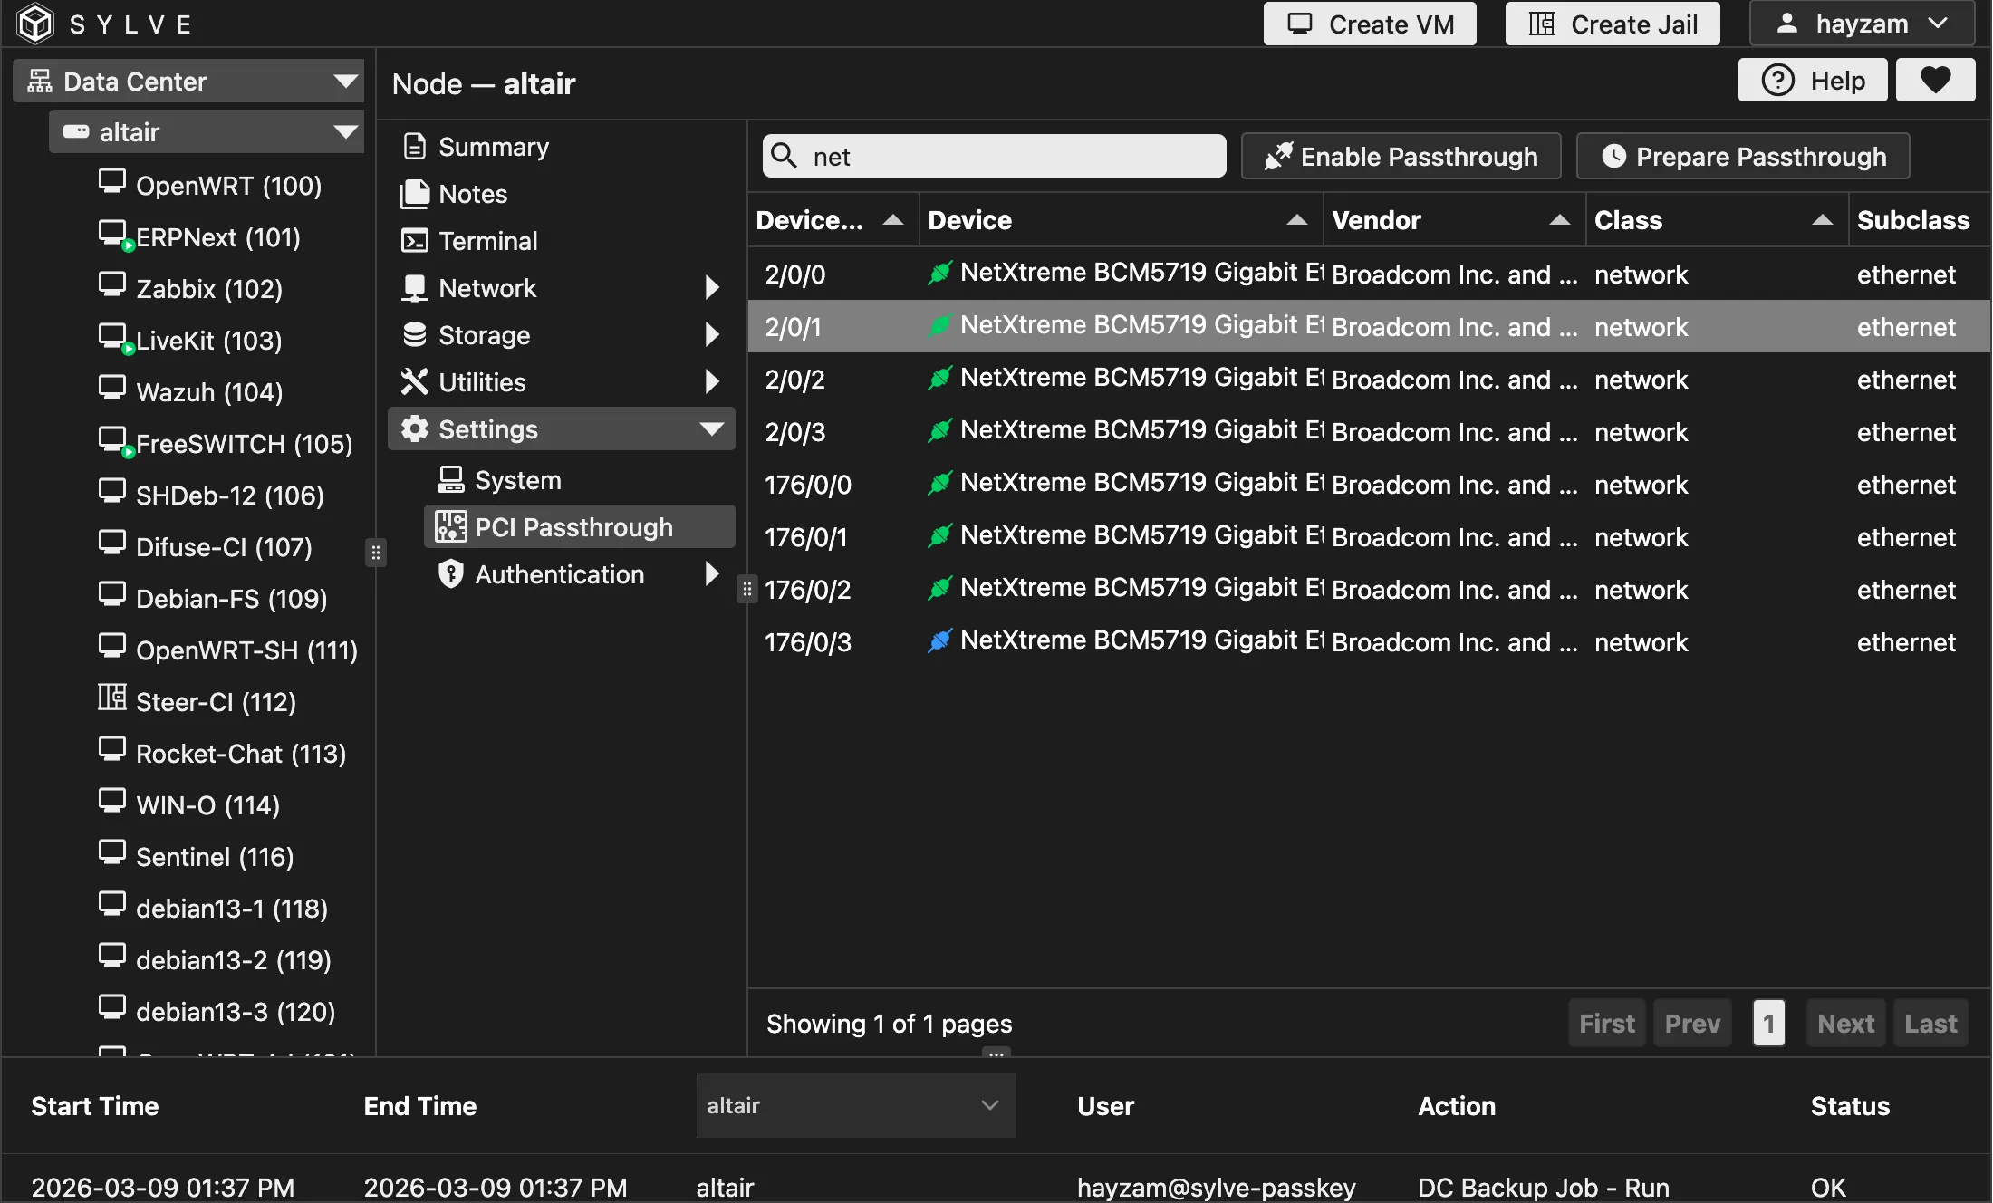This screenshot has width=1993, height=1203.
Task: Select the PCI Passthrough settings item
Action: click(573, 527)
